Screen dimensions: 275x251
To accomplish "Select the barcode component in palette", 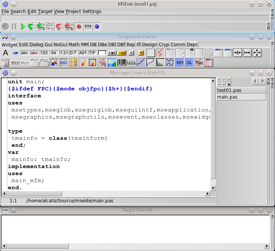I will (122, 62).
